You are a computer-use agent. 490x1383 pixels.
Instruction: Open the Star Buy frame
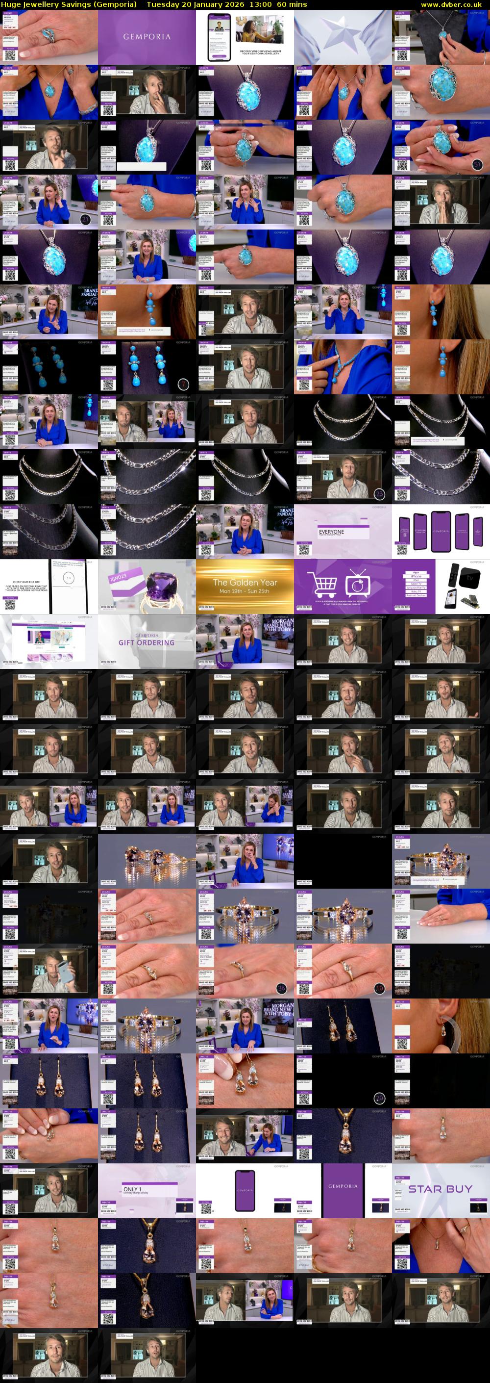[x=440, y=1190]
